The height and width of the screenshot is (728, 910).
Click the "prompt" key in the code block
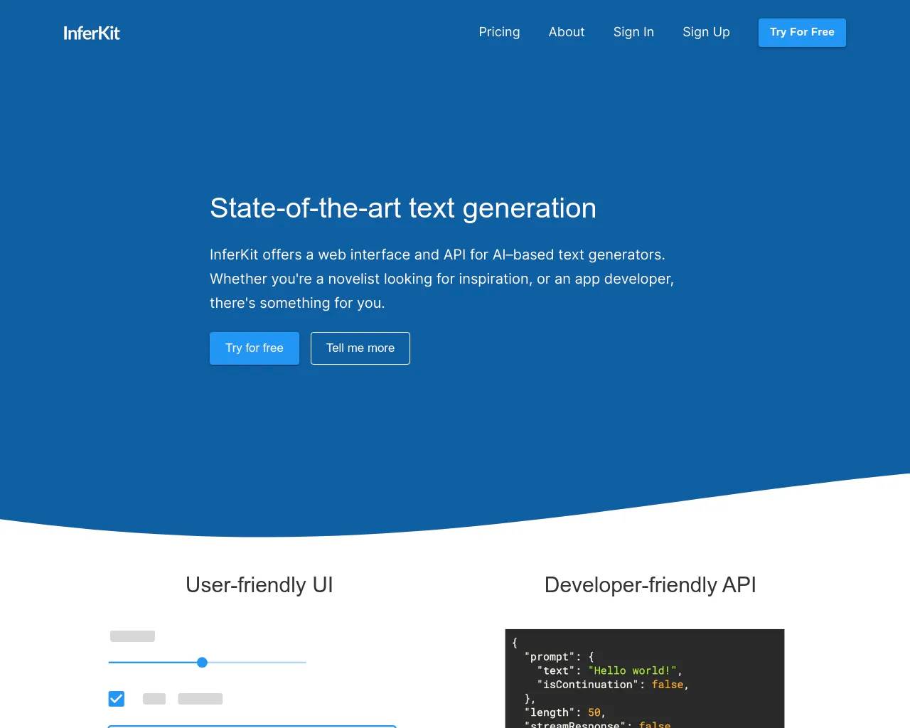[550, 657]
